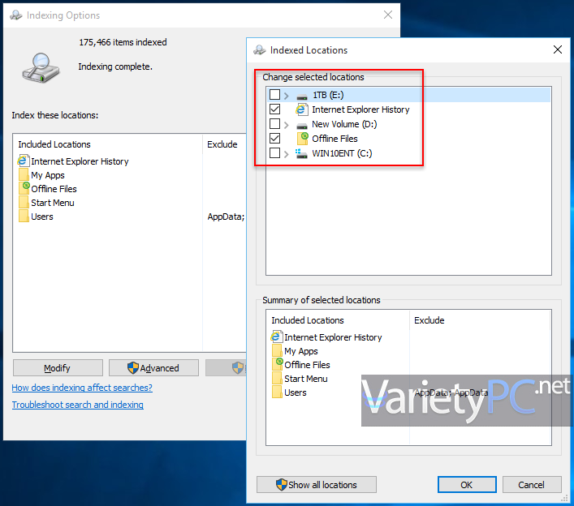Expand the New Volume (D:) tree node
This screenshot has width=574, height=506.
pos(287,125)
